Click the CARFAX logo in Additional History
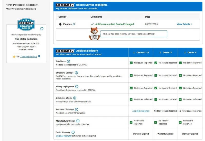This screenshot has height=141, width=205. tap(65, 51)
